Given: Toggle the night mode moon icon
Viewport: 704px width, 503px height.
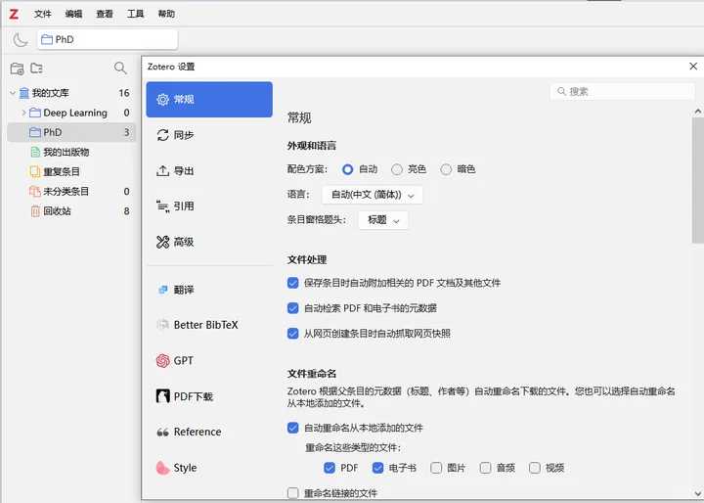Looking at the screenshot, I should click(21, 39).
